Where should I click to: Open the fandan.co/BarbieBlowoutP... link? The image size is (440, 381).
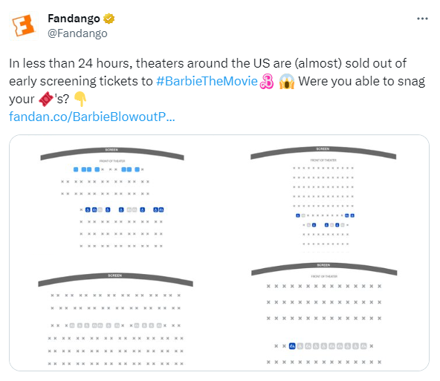point(92,117)
